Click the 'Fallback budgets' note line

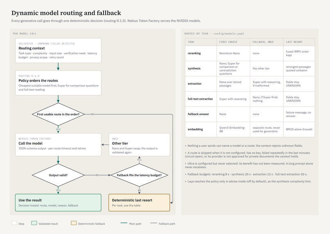pyautogui.click(x=246, y=174)
